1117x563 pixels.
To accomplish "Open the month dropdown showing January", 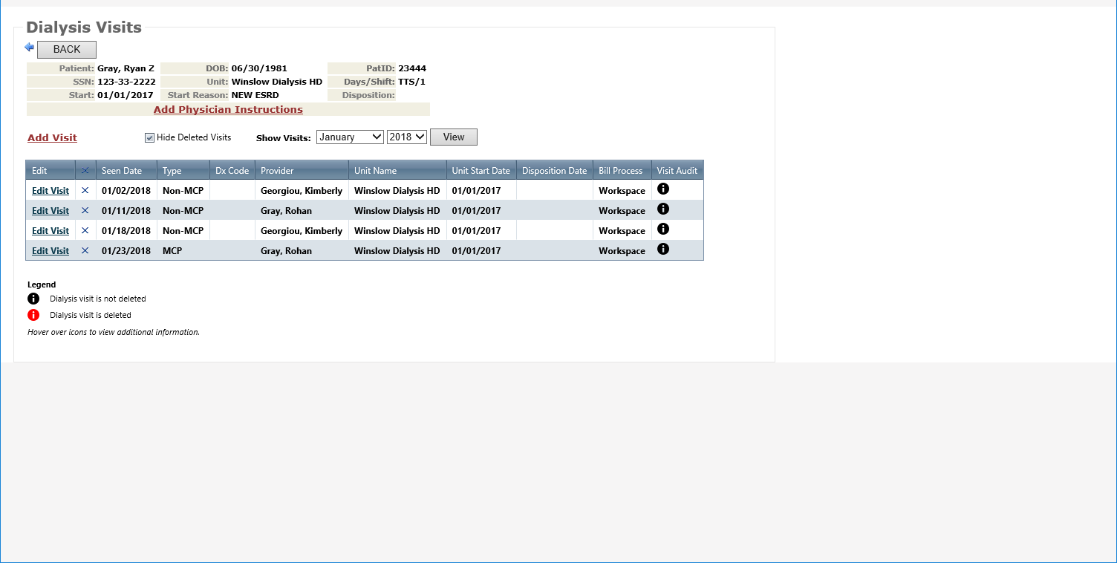I will 350,137.
